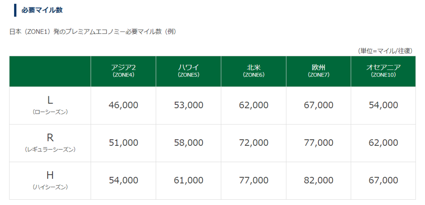Click the L ローシーズン row label
This screenshot has height=205, width=425.
50,106
